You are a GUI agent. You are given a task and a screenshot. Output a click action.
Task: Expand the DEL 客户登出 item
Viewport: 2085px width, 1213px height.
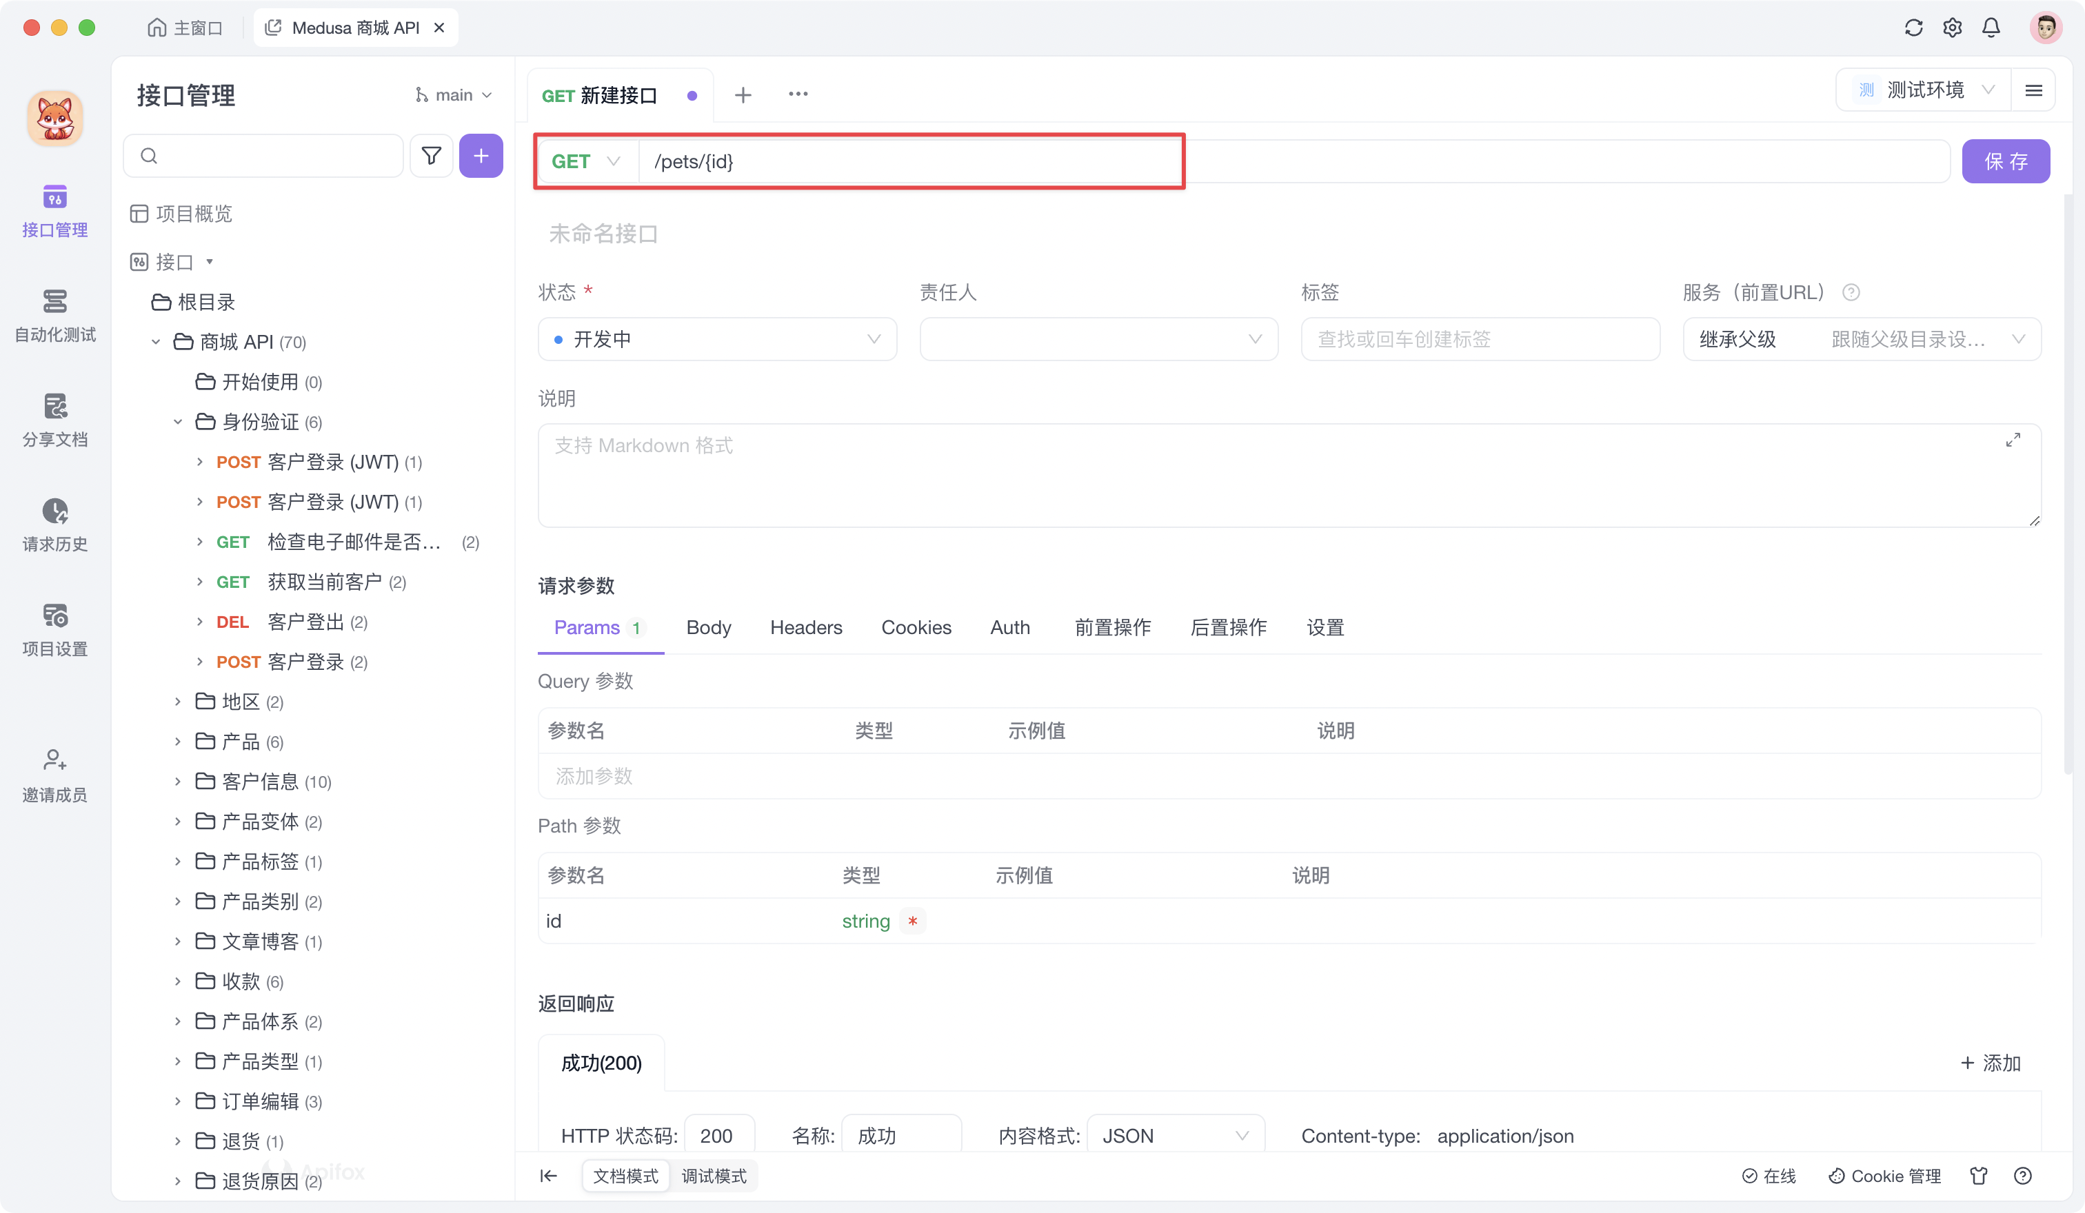pos(199,621)
